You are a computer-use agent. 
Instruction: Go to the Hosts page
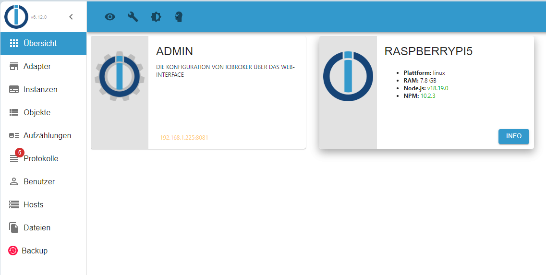click(x=43, y=204)
